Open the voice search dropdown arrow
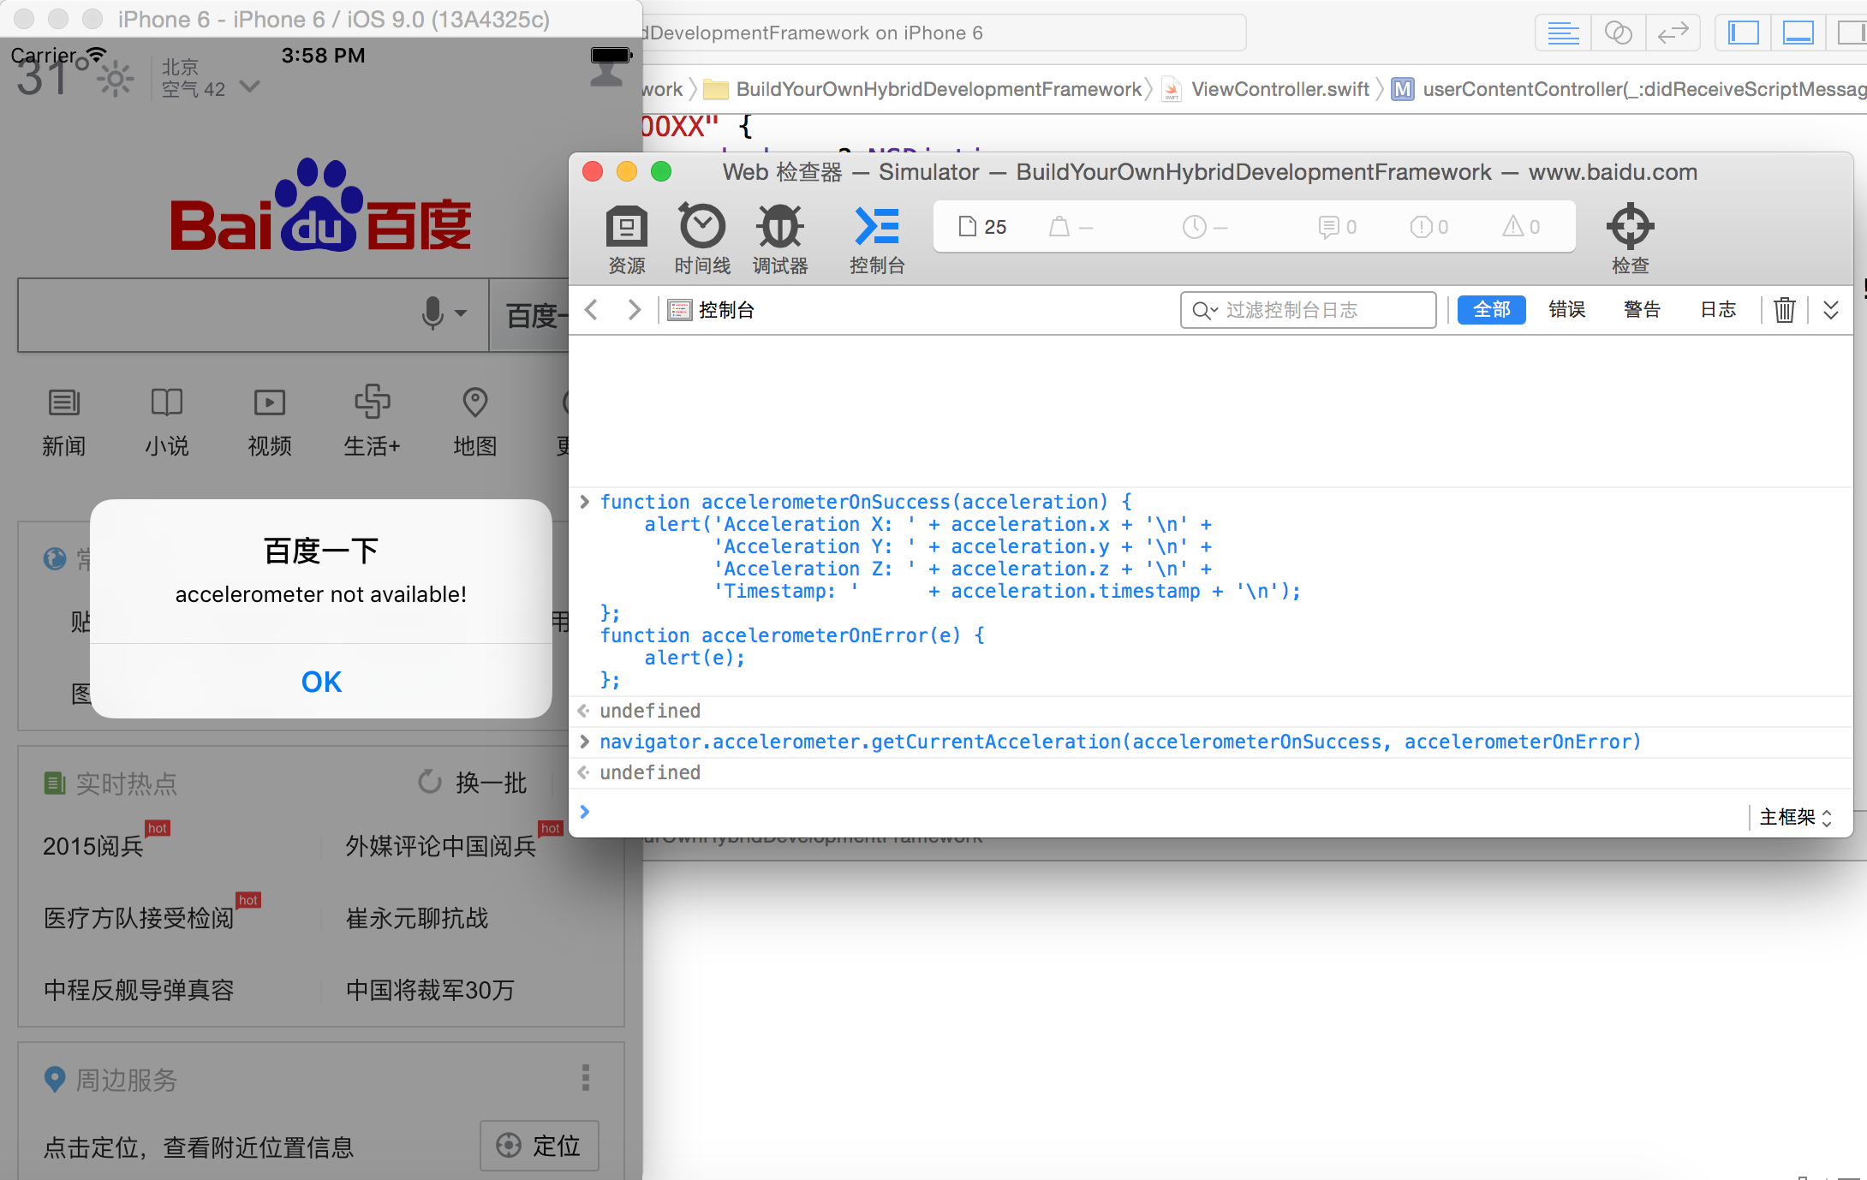The image size is (1867, 1180). [x=462, y=313]
